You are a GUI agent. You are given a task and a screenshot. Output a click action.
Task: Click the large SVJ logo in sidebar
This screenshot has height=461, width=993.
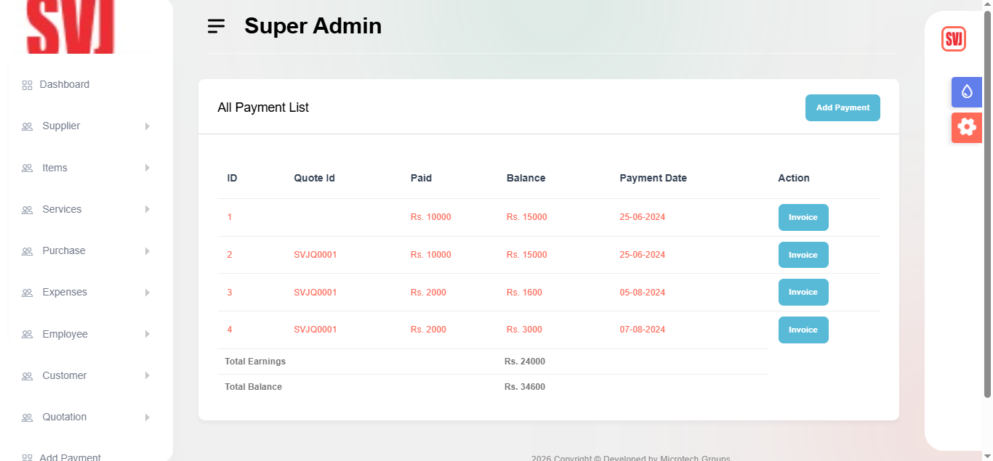point(71,26)
